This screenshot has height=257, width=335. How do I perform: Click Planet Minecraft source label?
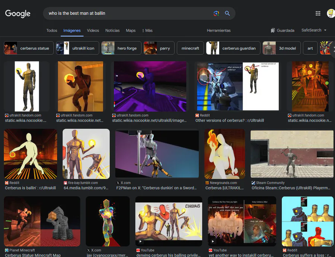(22, 250)
